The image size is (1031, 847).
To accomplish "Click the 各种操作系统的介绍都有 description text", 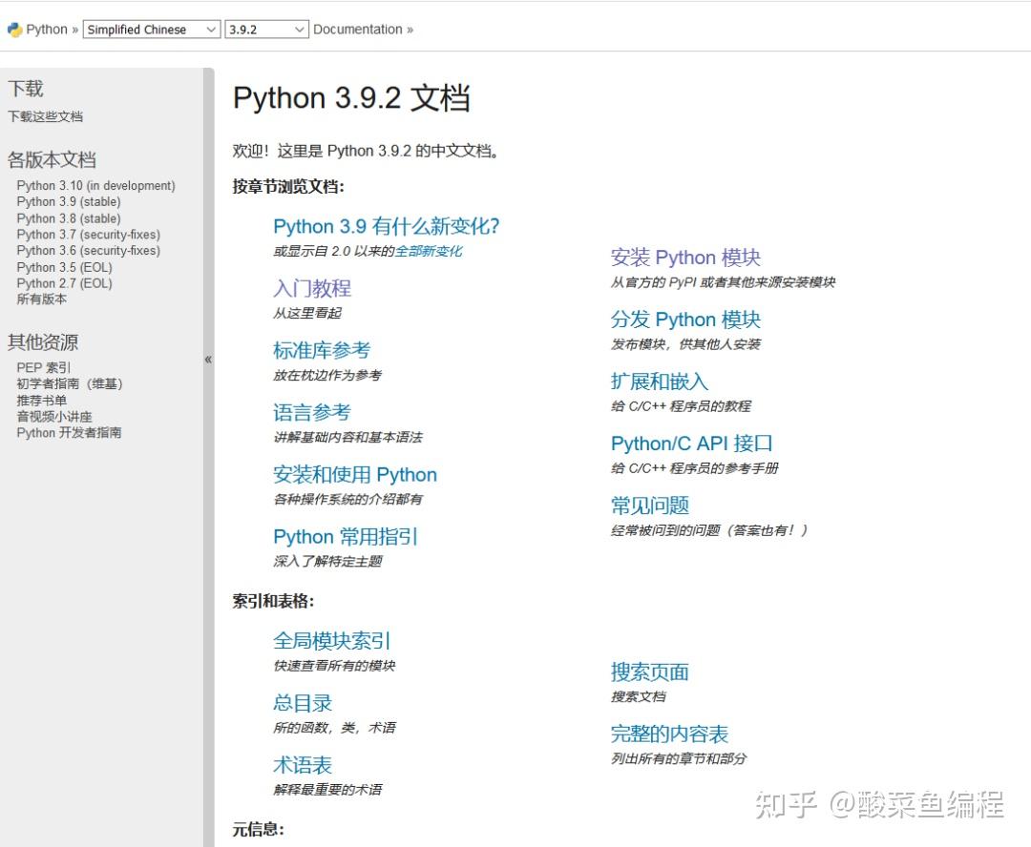I will click(347, 500).
